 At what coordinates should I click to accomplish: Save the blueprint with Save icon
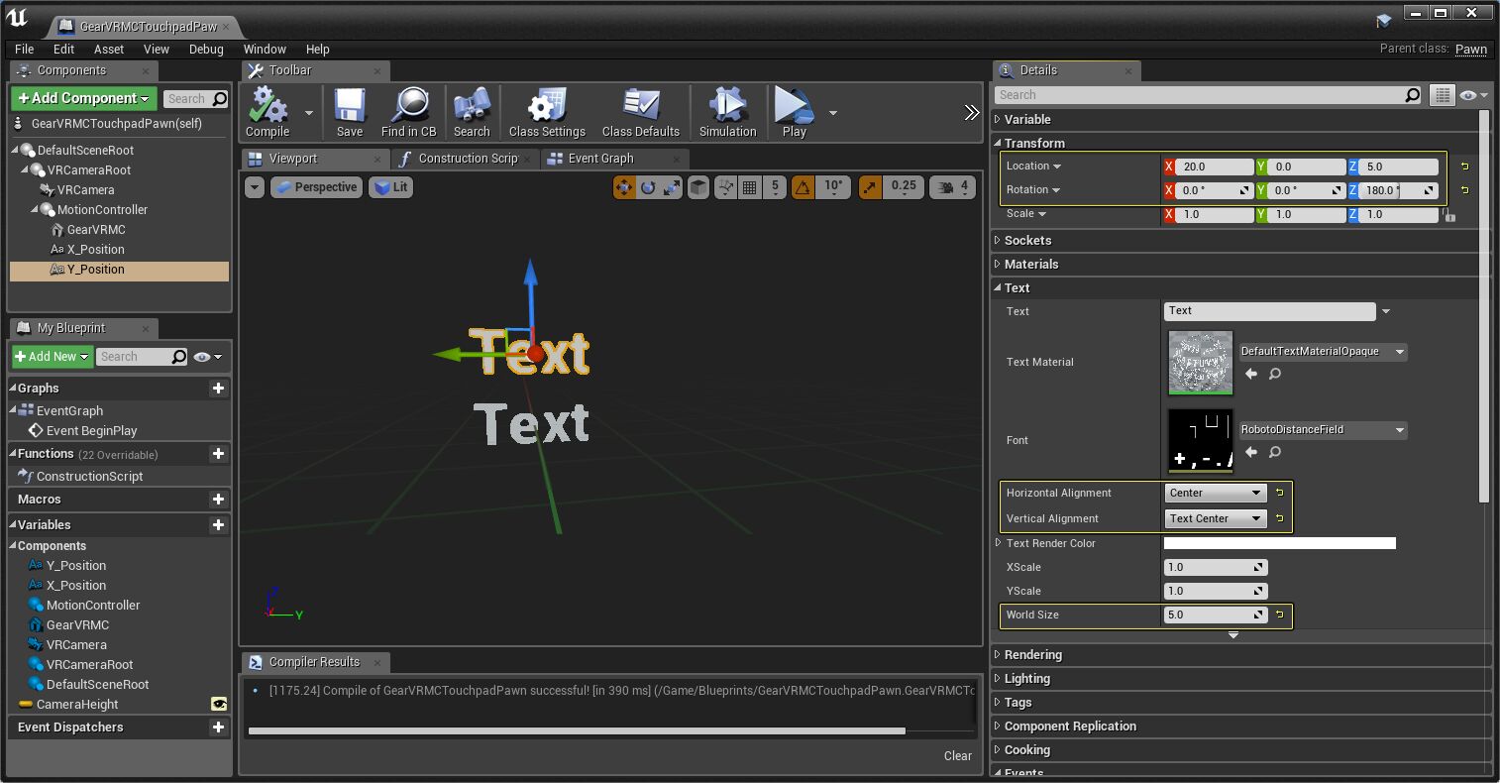point(350,111)
